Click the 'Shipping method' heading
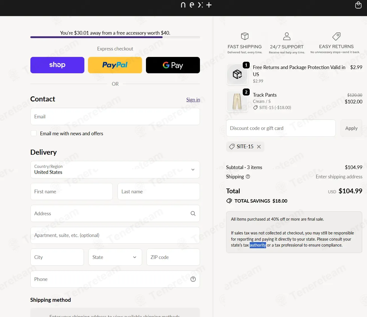The width and height of the screenshot is (367, 317). [x=51, y=300]
